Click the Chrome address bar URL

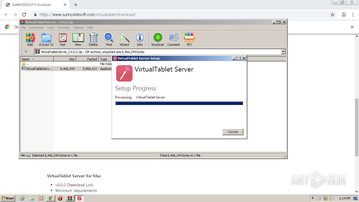pos(88,15)
